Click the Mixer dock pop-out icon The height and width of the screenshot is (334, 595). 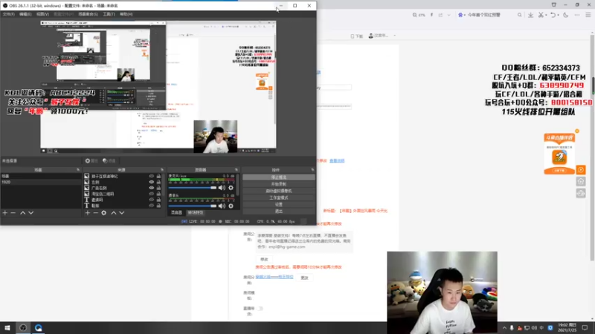click(x=236, y=170)
